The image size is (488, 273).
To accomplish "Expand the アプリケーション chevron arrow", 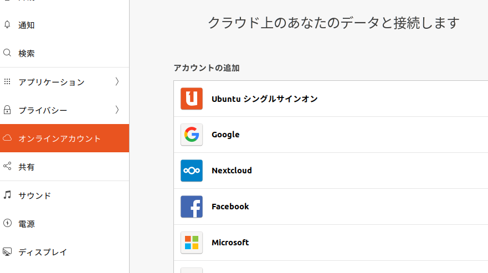I will click(117, 81).
